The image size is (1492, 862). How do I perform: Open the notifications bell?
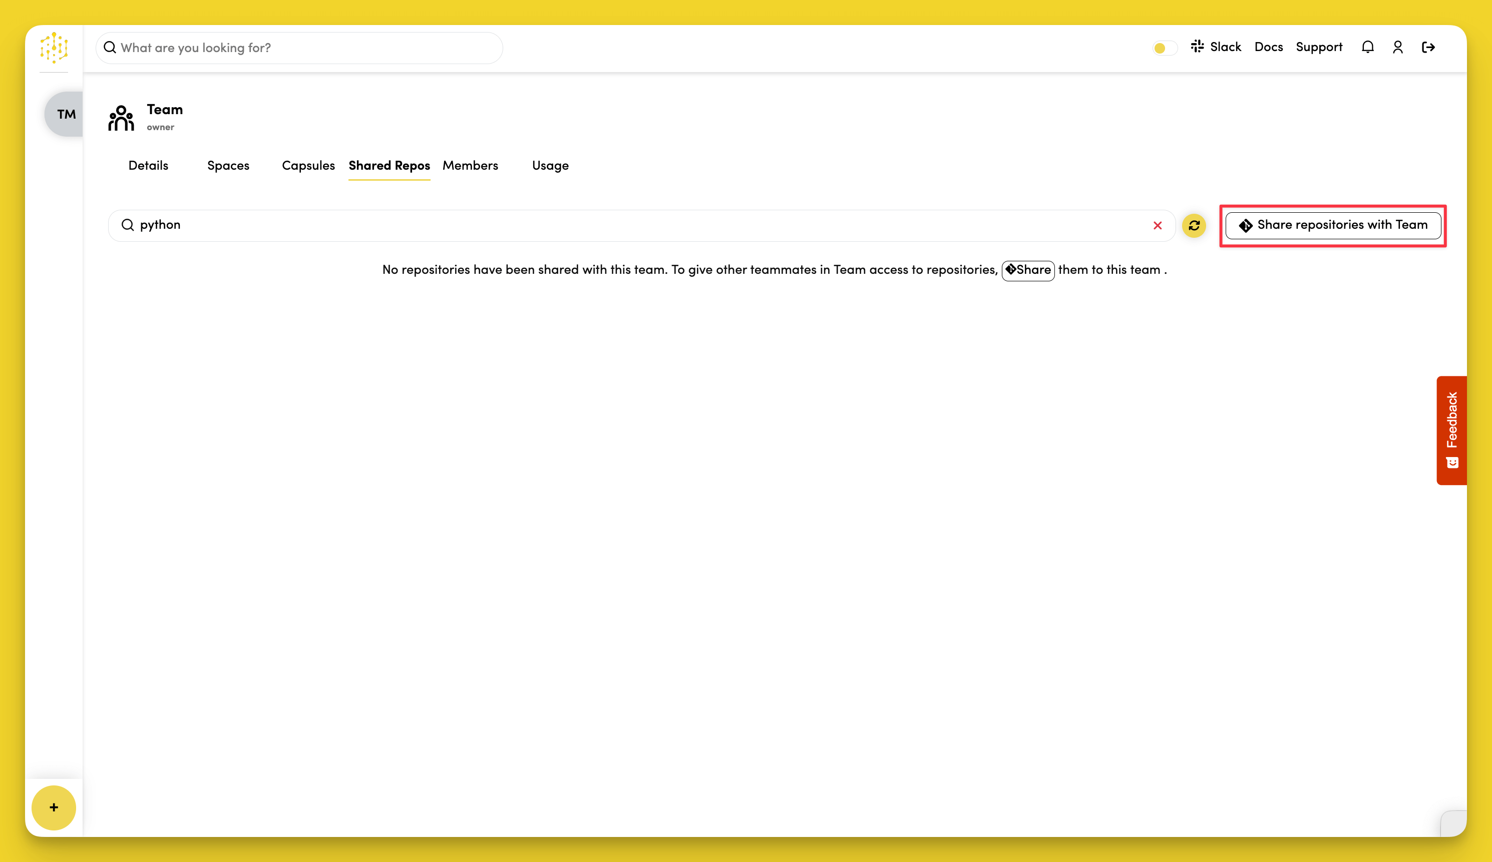click(1367, 48)
